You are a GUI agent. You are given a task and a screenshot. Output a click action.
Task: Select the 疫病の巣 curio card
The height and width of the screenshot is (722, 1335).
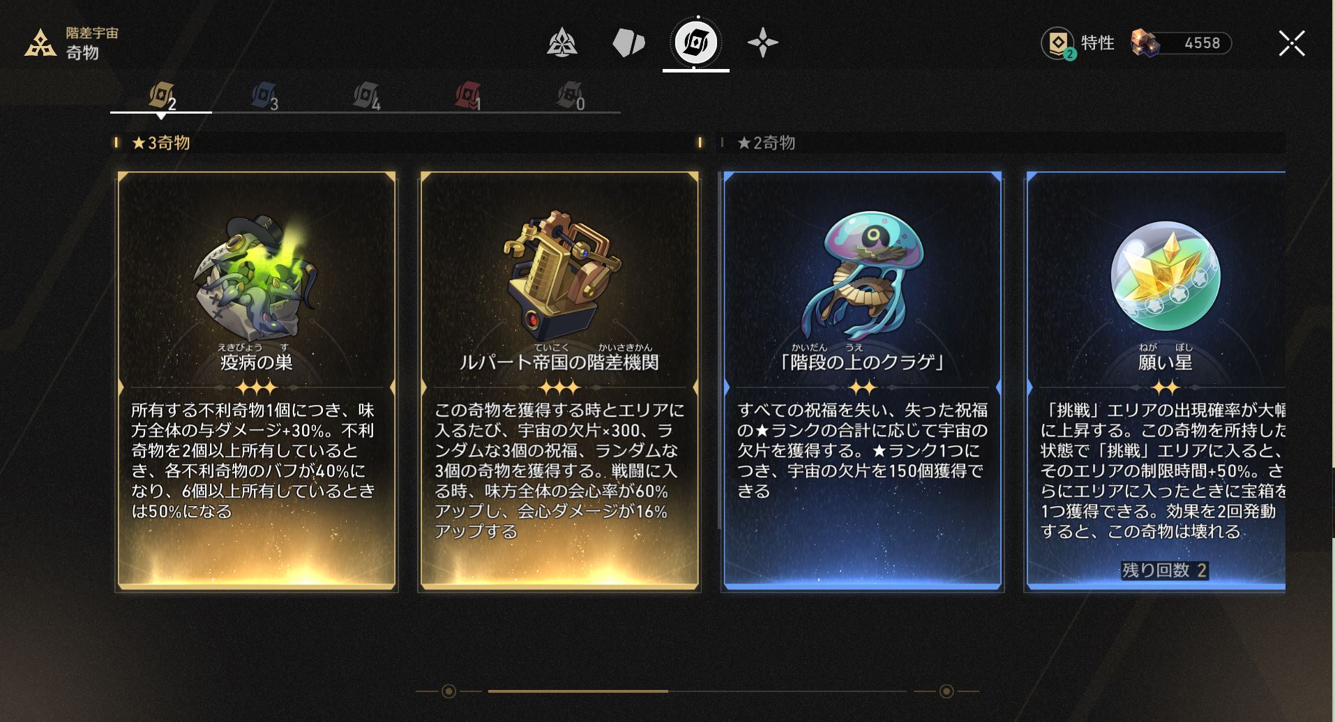point(257,381)
